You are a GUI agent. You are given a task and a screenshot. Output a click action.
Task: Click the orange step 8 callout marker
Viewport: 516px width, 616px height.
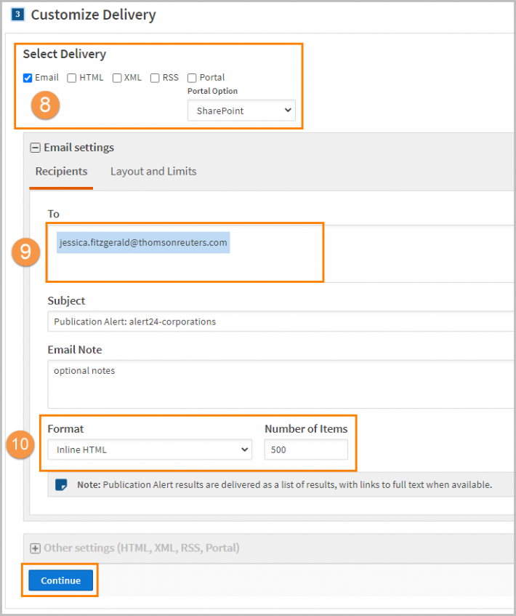pos(45,105)
